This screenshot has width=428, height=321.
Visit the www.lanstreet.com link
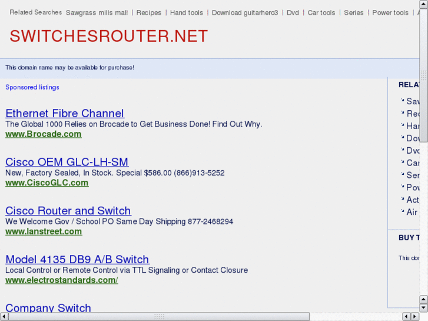(44, 231)
